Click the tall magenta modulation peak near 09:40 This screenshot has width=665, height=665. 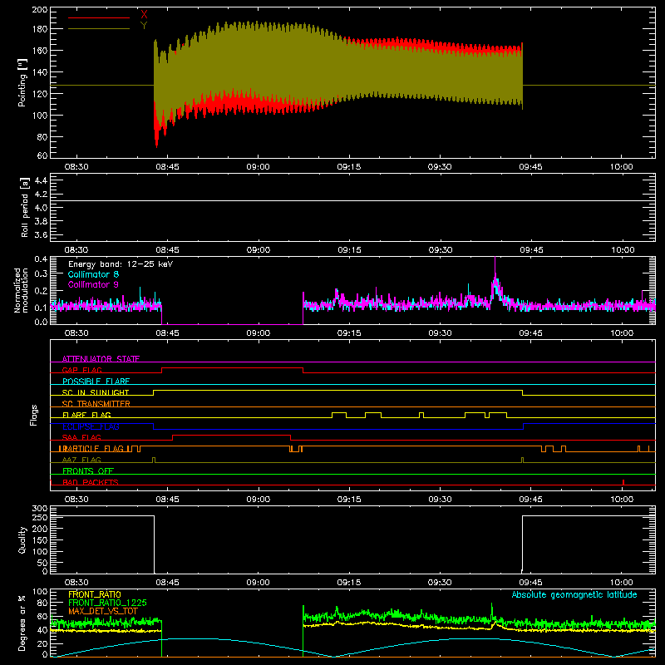(x=495, y=272)
